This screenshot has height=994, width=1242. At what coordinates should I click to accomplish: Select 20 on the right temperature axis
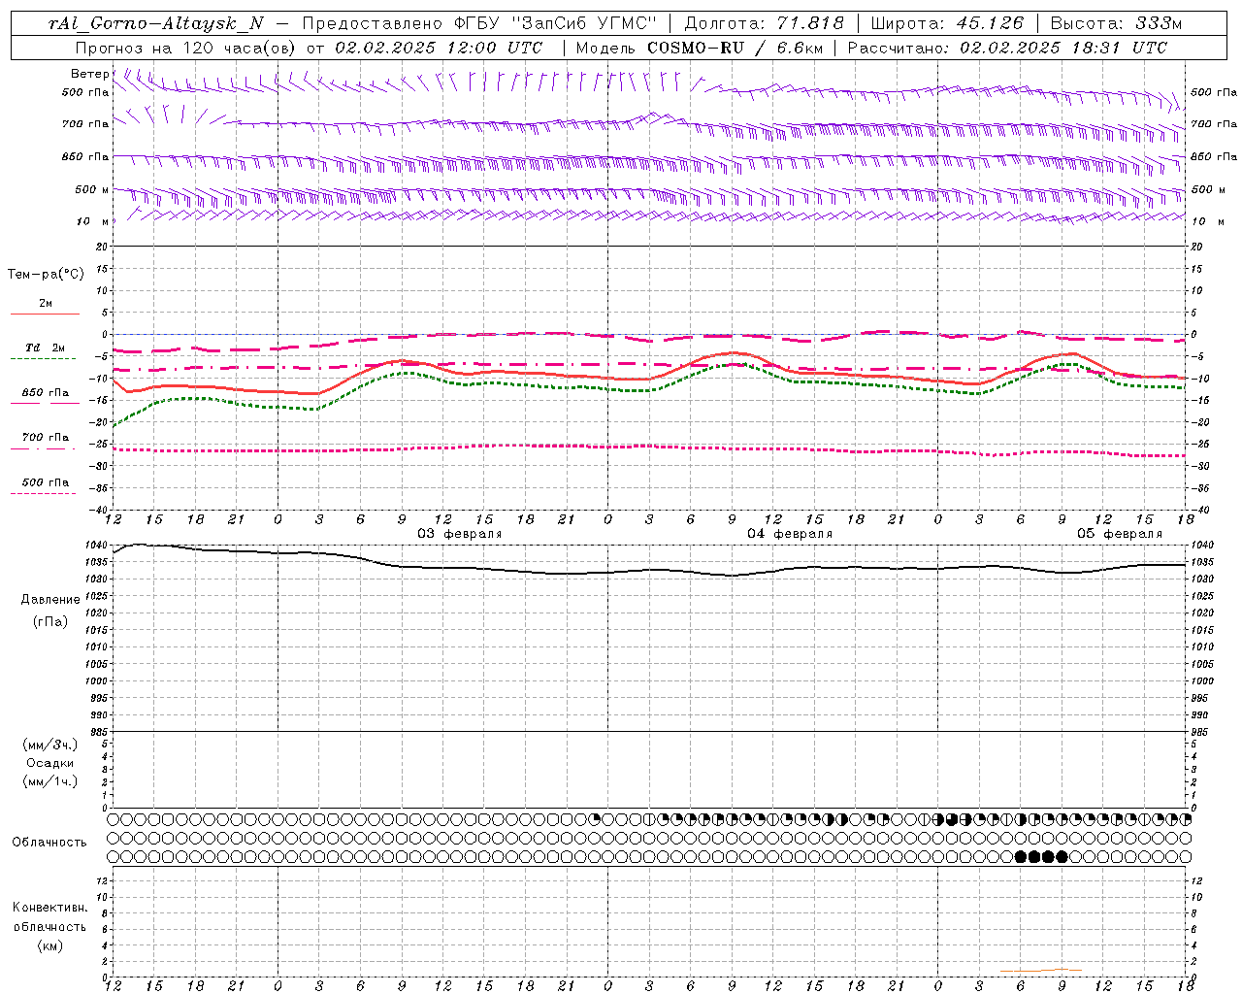(x=1196, y=247)
